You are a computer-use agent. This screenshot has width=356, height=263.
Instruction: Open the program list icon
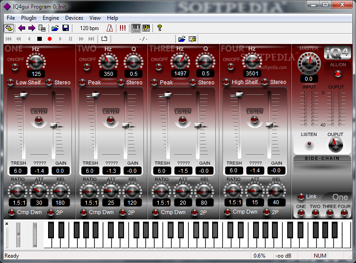tap(42, 28)
